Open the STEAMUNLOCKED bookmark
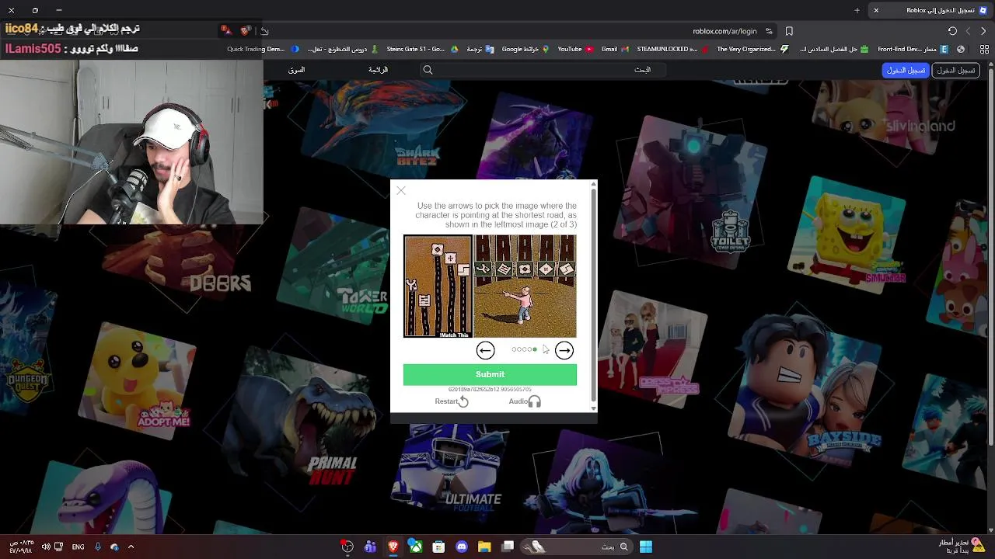The width and height of the screenshot is (995, 559). tap(672, 49)
